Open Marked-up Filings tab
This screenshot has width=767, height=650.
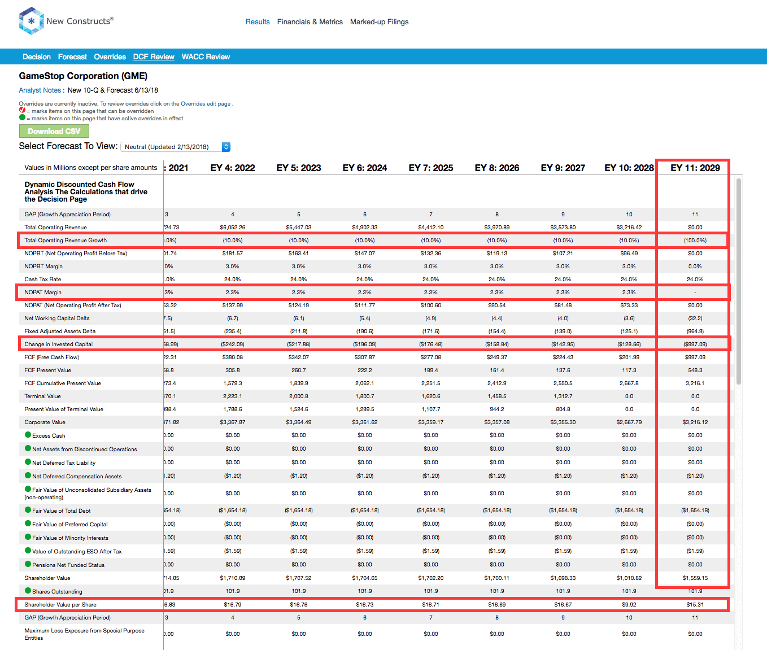click(x=379, y=22)
